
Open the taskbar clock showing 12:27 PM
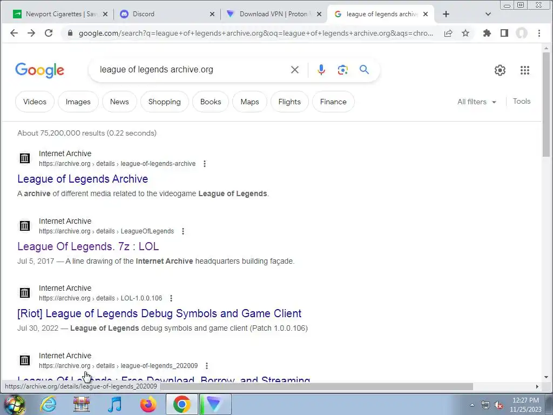525,405
